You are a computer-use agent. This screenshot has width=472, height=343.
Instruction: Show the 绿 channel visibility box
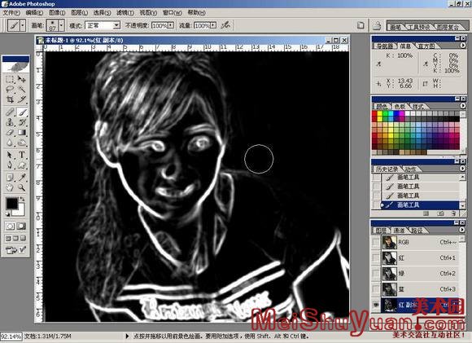[x=375, y=274]
